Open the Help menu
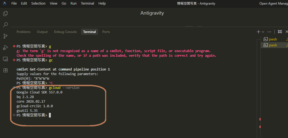The image size is (288, 138). [102, 4]
